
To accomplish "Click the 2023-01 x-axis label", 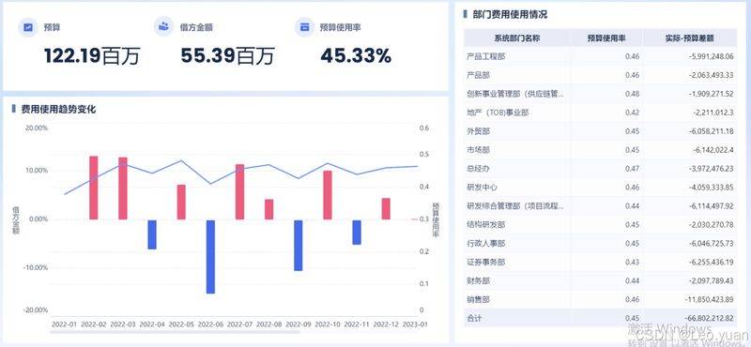I will tap(415, 324).
